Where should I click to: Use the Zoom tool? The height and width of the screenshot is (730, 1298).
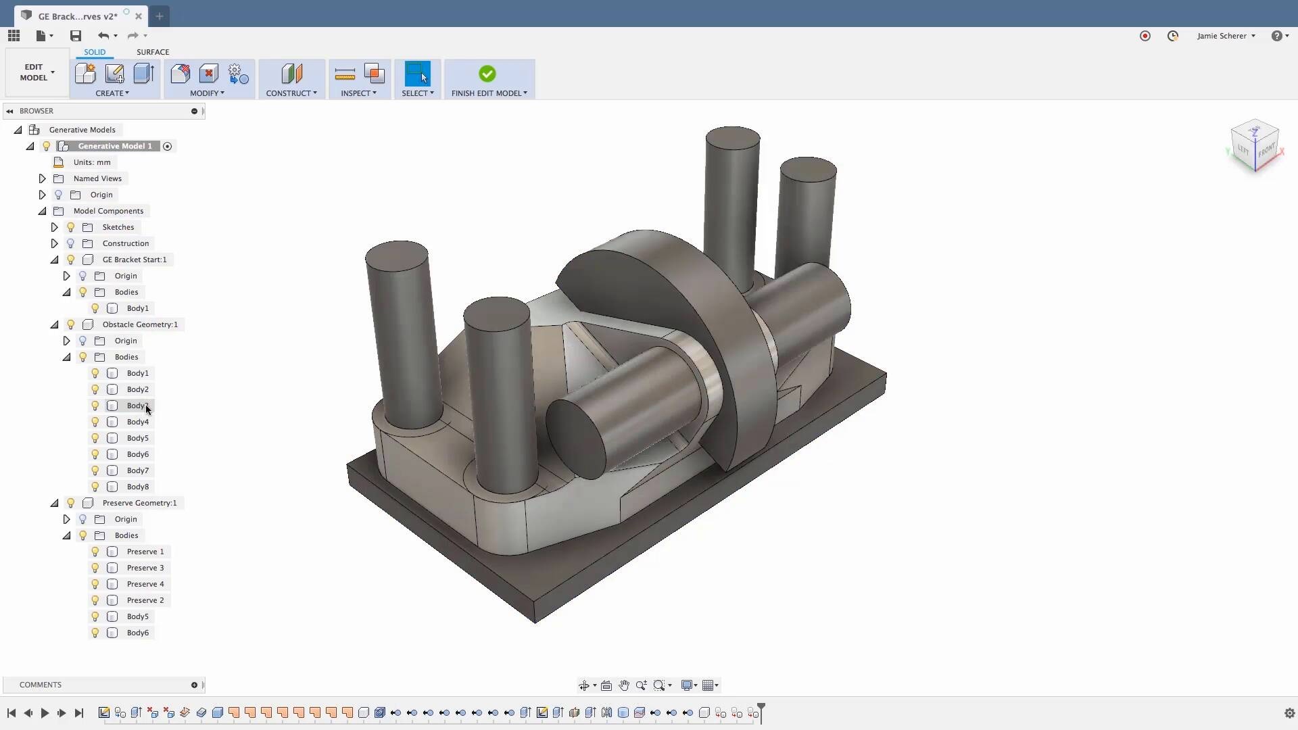click(641, 685)
